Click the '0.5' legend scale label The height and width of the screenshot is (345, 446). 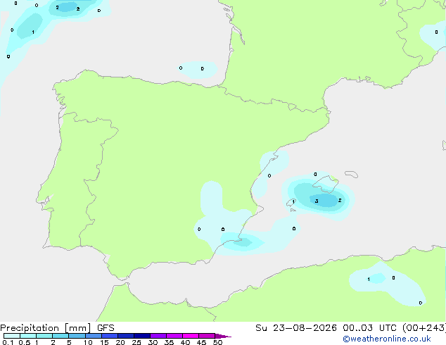tap(25, 342)
